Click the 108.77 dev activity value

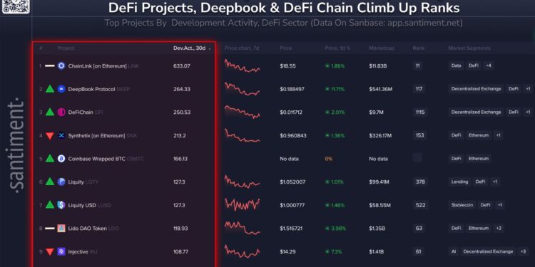(x=180, y=251)
